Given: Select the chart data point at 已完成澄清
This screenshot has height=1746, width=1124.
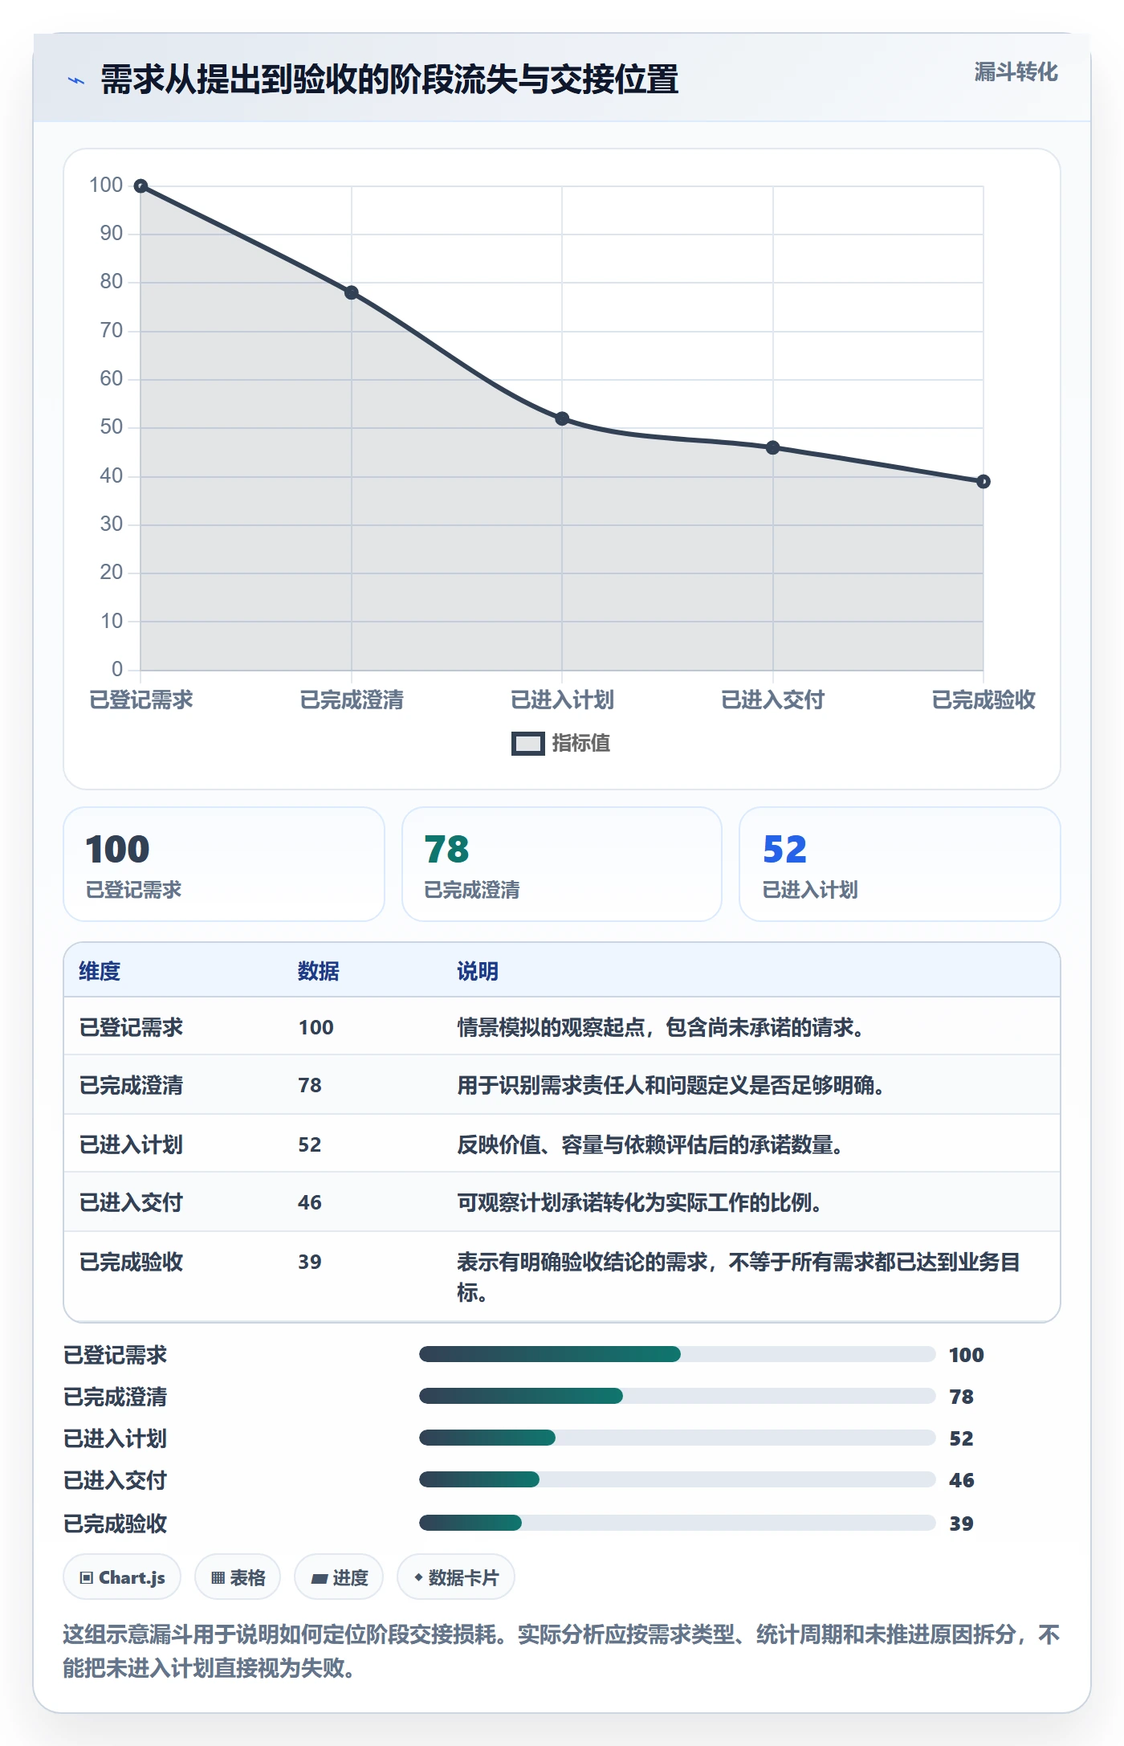Looking at the screenshot, I should click(352, 292).
